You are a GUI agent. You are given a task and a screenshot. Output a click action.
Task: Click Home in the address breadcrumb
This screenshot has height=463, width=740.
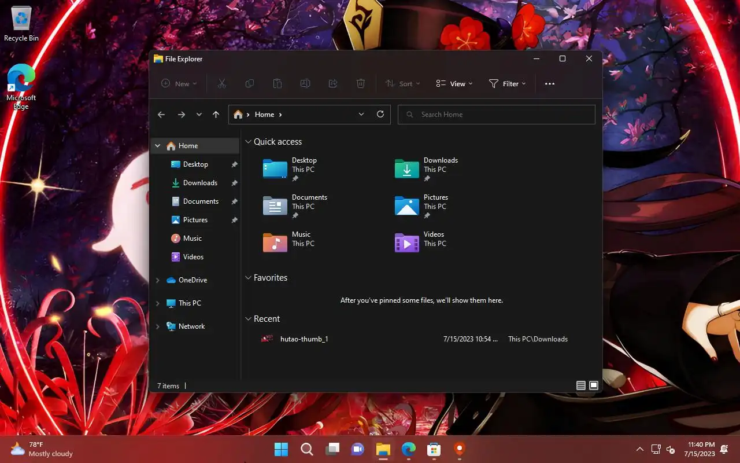coord(264,115)
